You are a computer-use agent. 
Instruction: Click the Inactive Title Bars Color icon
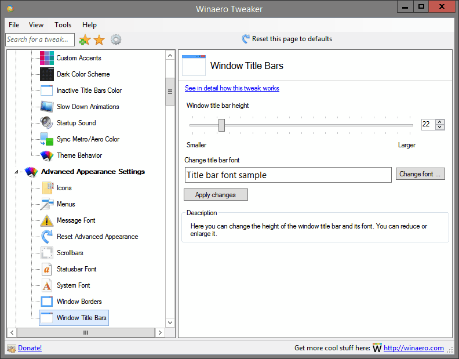(x=47, y=90)
